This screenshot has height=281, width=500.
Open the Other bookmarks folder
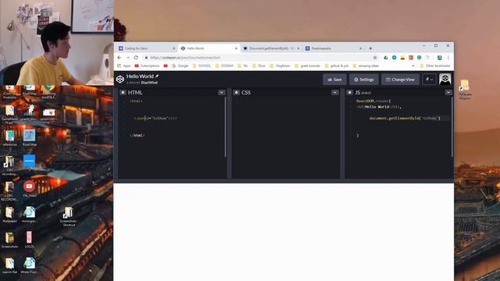pos(435,66)
